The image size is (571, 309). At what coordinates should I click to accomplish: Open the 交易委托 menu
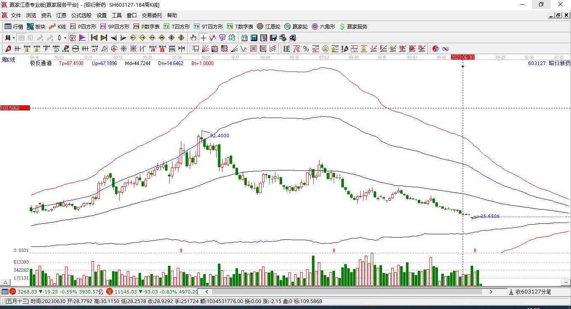152,16
